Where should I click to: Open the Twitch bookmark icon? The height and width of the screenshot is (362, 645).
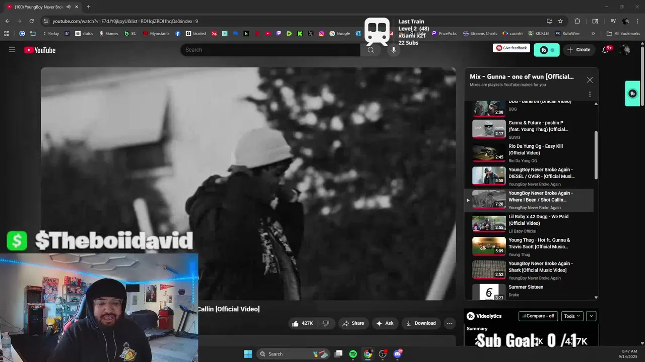coord(279,34)
